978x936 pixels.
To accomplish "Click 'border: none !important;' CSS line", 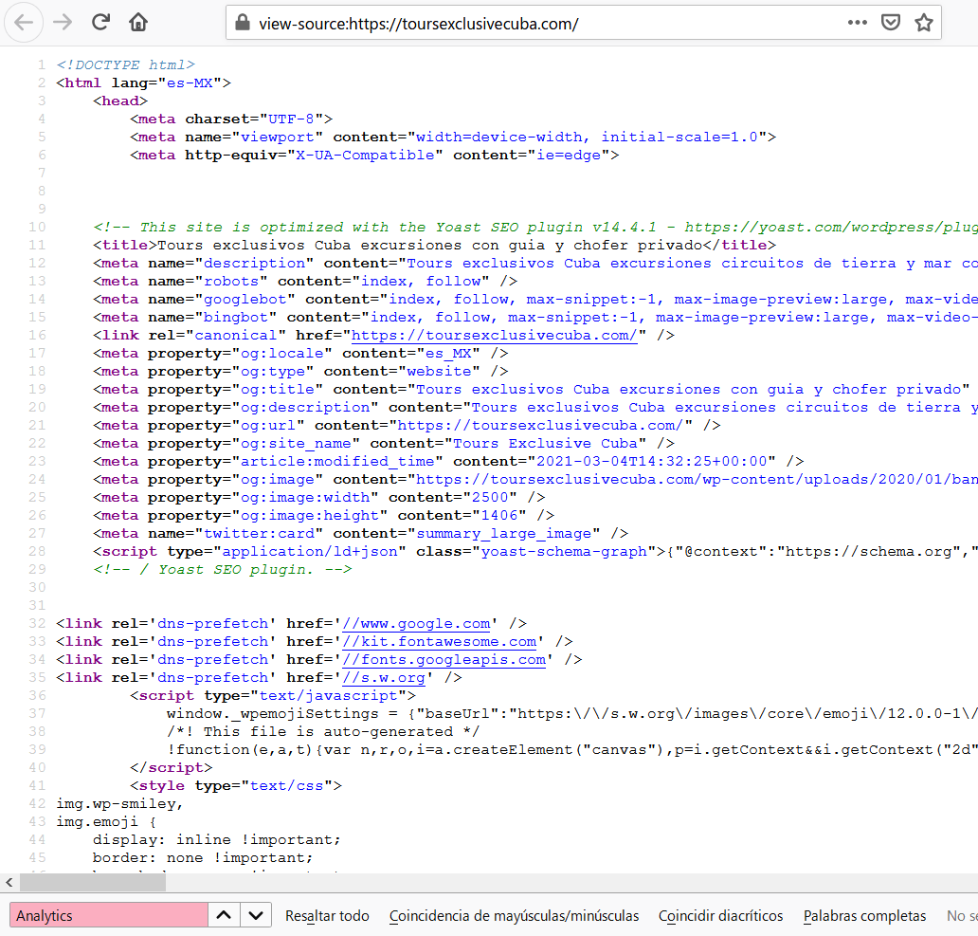I will tap(203, 858).
